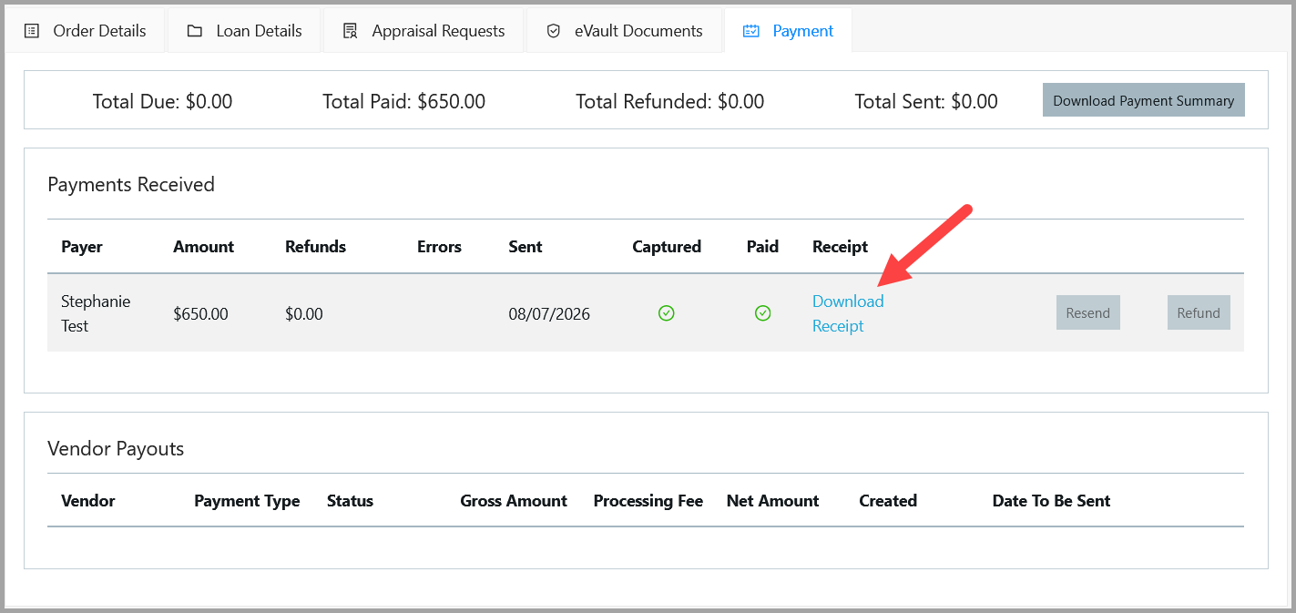Click the Gross Amount column header

[x=514, y=501]
